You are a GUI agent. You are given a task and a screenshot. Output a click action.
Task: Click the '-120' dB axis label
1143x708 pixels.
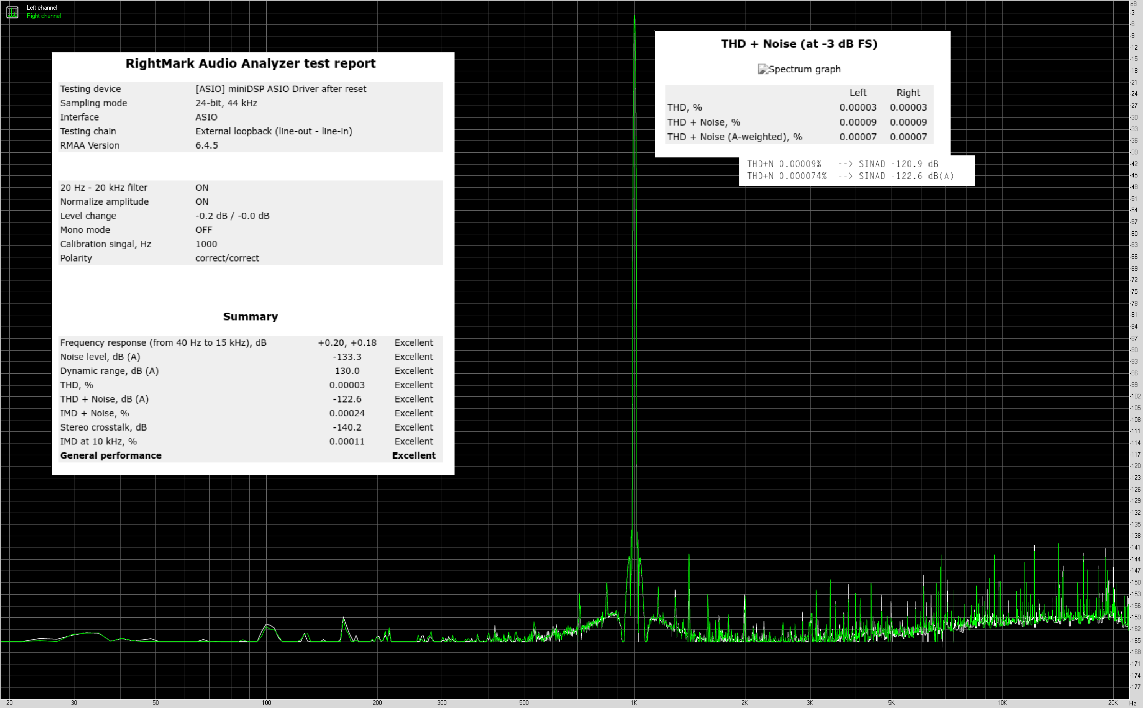(1135, 466)
